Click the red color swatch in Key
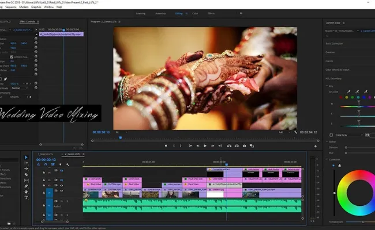 (341, 97)
